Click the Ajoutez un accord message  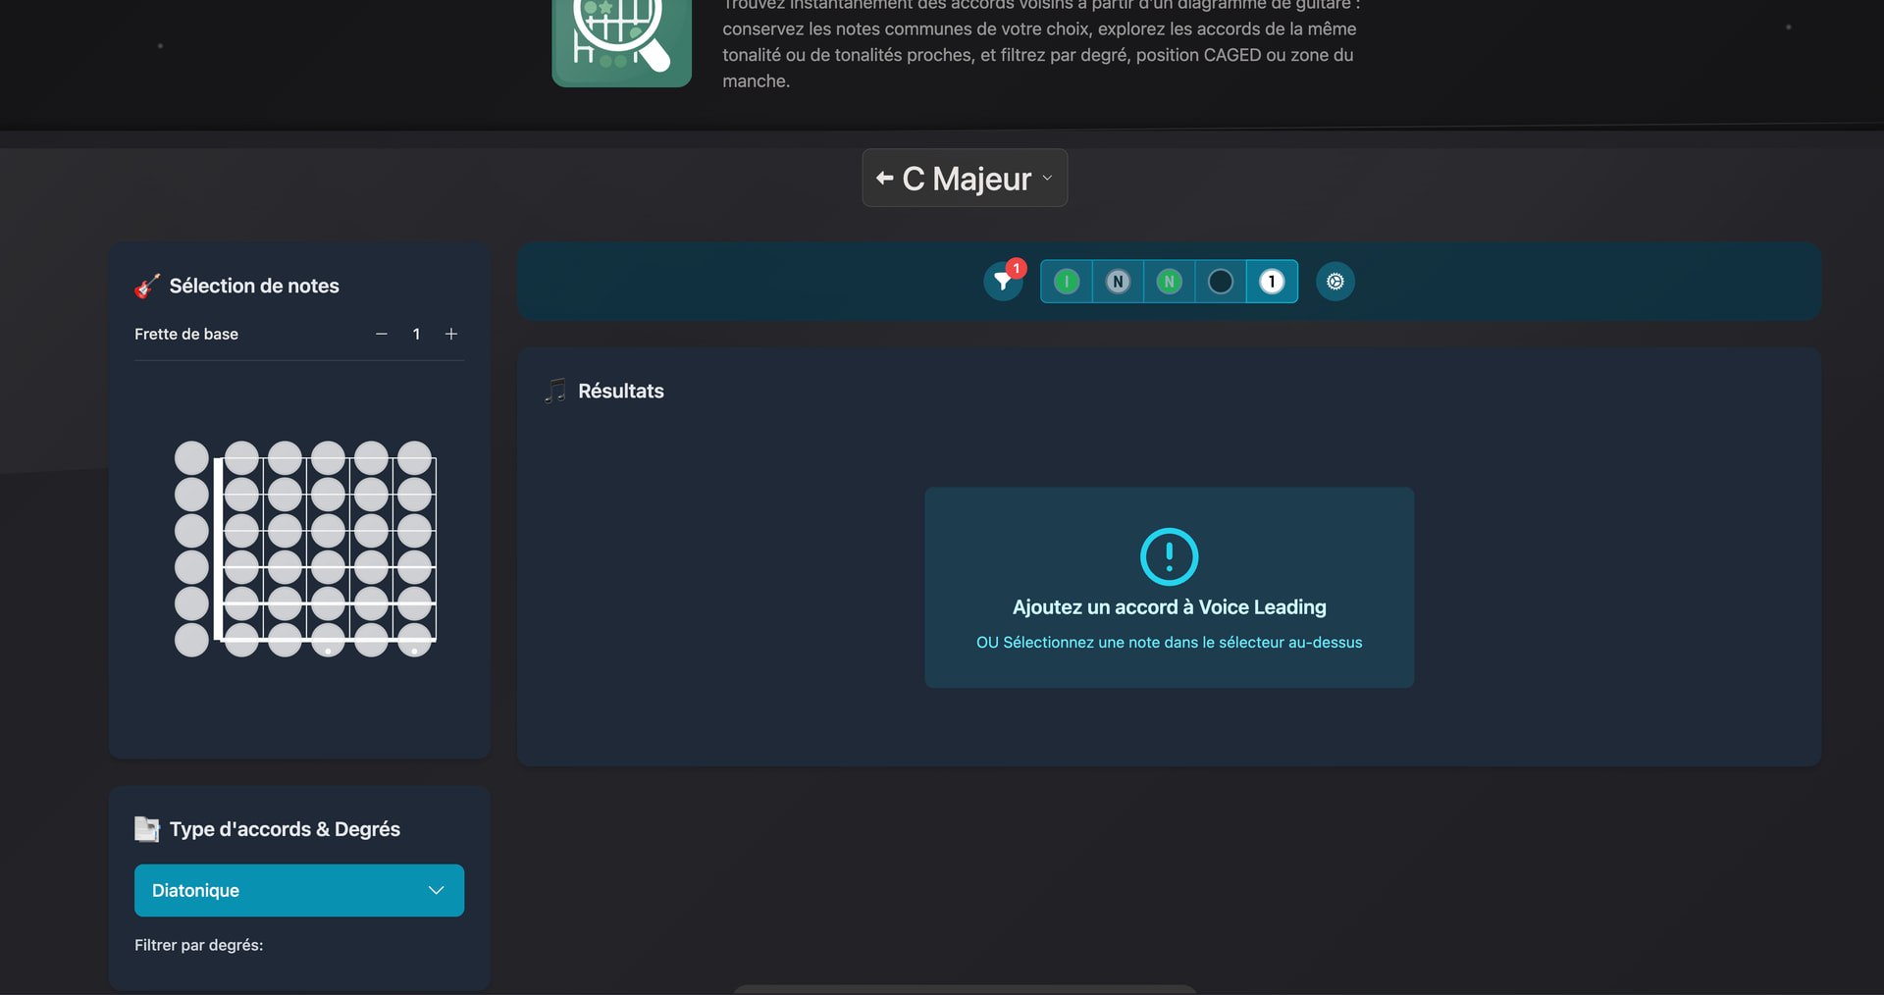point(1169,607)
